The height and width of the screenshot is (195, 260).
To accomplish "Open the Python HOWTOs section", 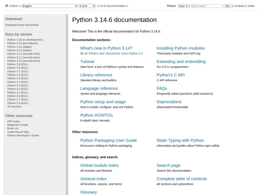I will coord(97,115).
